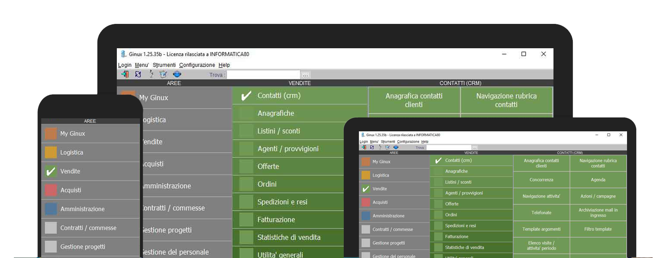
Task: Click the exit door icon in tablet toolbar
Action: click(x=364, y=147)
